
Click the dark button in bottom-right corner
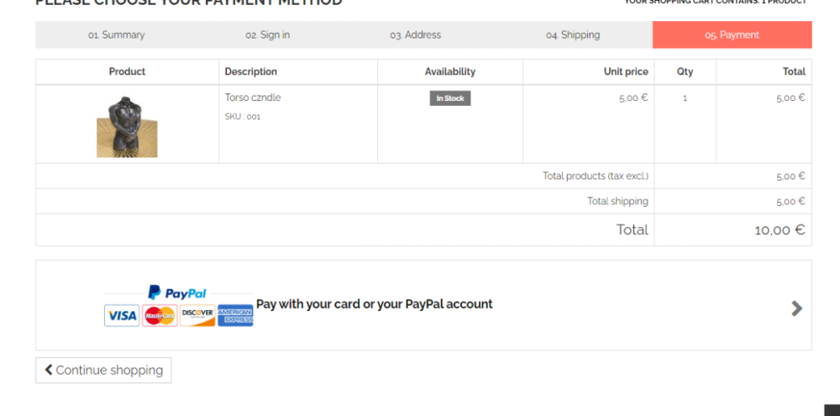point(832,410)
